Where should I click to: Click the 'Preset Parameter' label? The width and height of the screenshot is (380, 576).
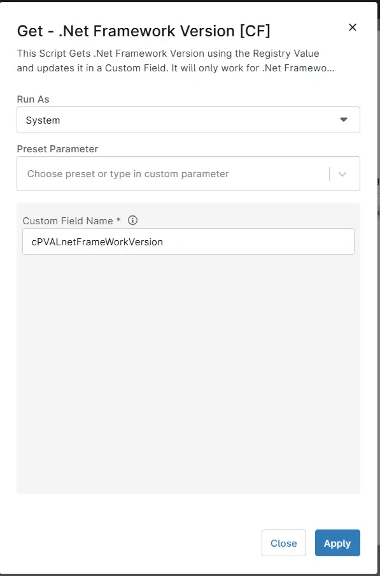pyautogui.click(x=57, y=149)
